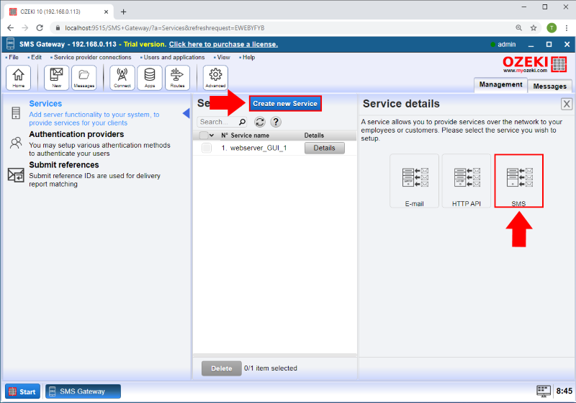
Task: Open the Messages folder toolbar icon
Action: (x=84, y=78)
